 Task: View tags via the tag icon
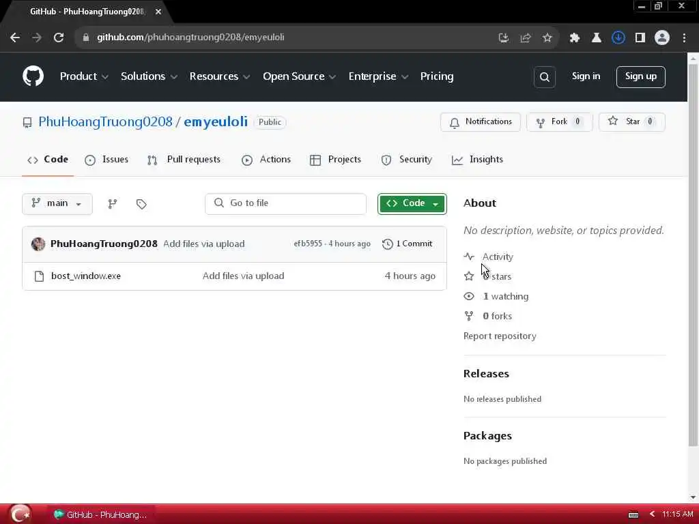pos(141,204)
